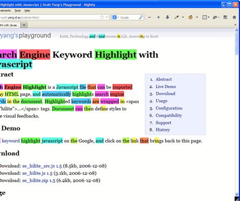This screenshot has width=240, height=201.
Task: Expand the highlighter tool dropdown arrow
Action: [x=183, y=17]
